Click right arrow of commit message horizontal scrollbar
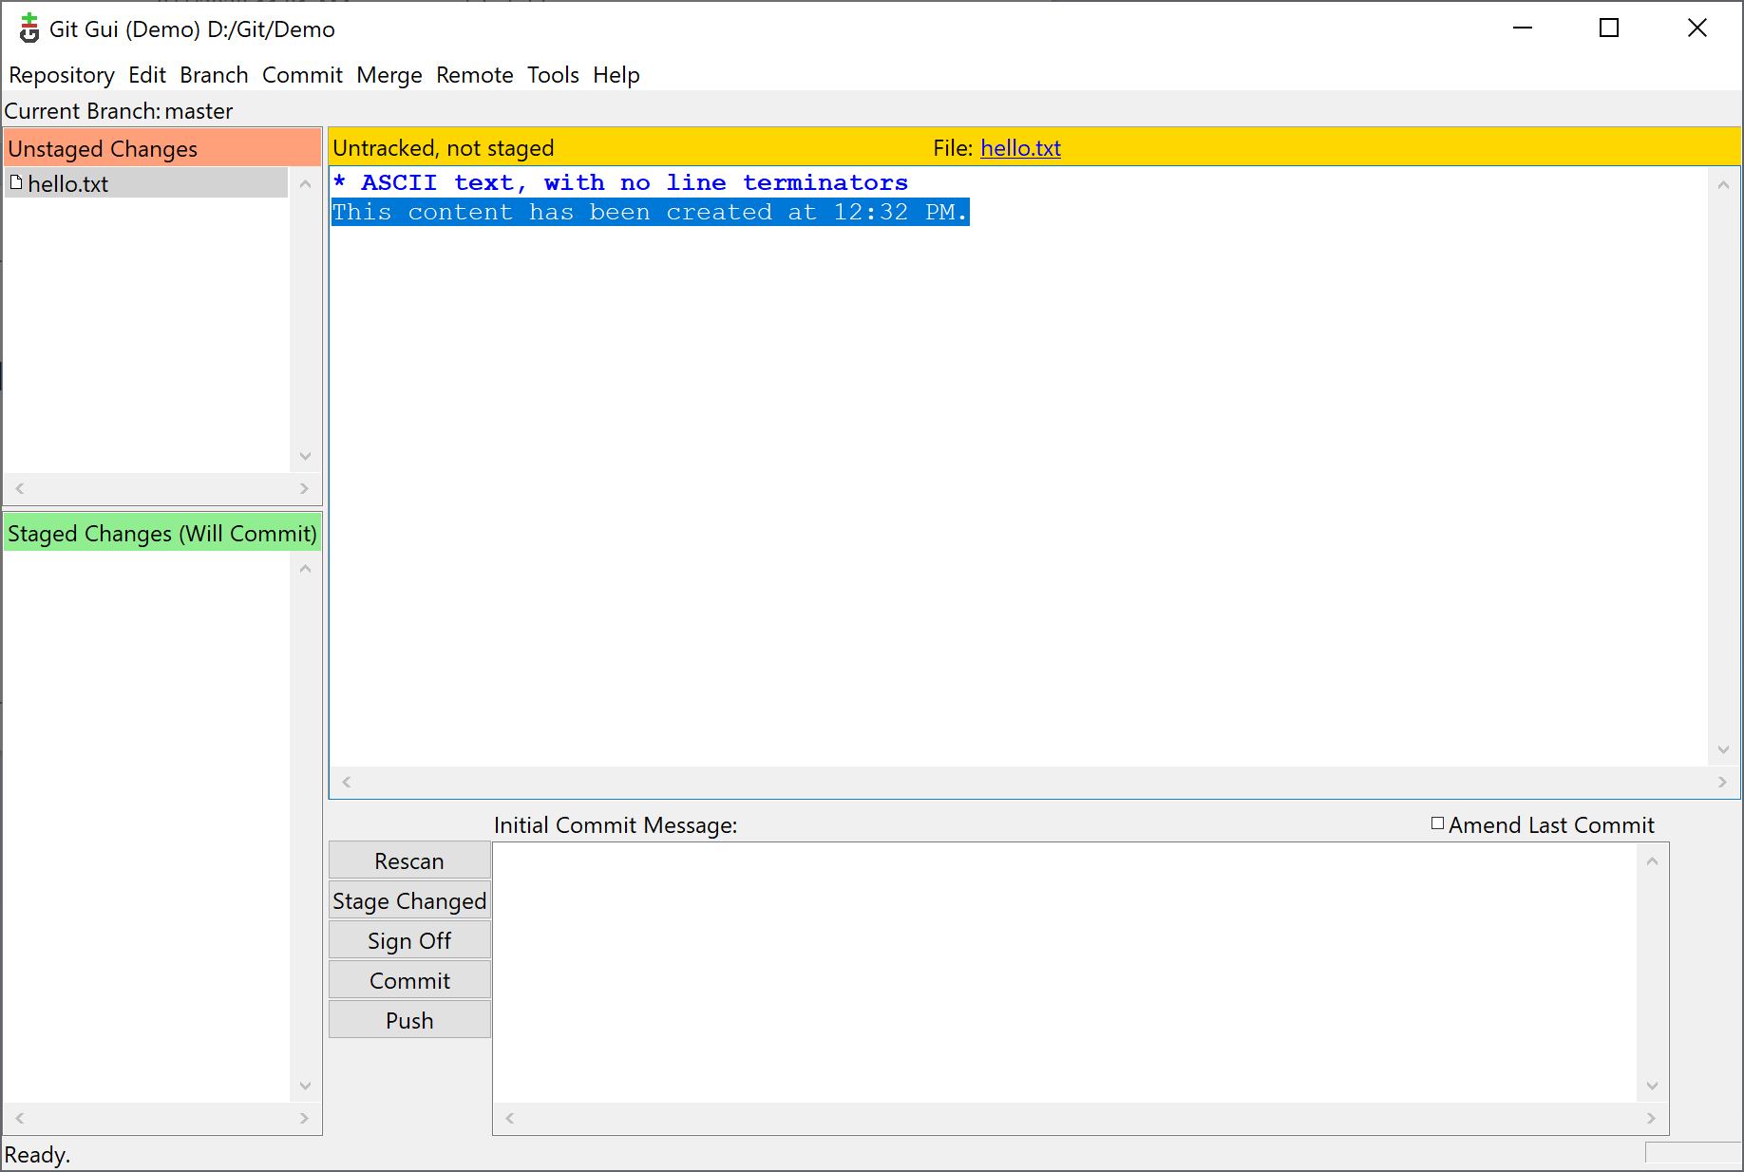This screenshot has width=1744, height=1172. tap(1651, 1118)
